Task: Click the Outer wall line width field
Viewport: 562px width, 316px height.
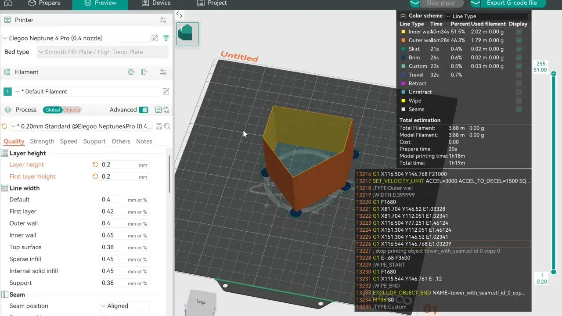Action: (124, 223)
